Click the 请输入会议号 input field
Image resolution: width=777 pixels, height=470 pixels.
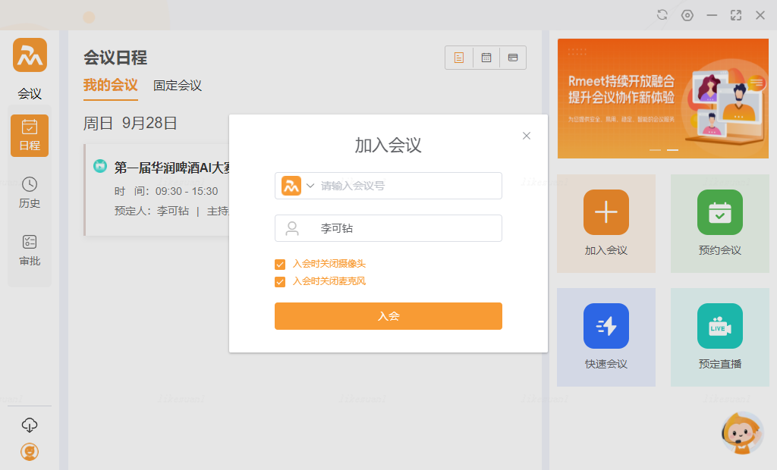tap(406, 186)
